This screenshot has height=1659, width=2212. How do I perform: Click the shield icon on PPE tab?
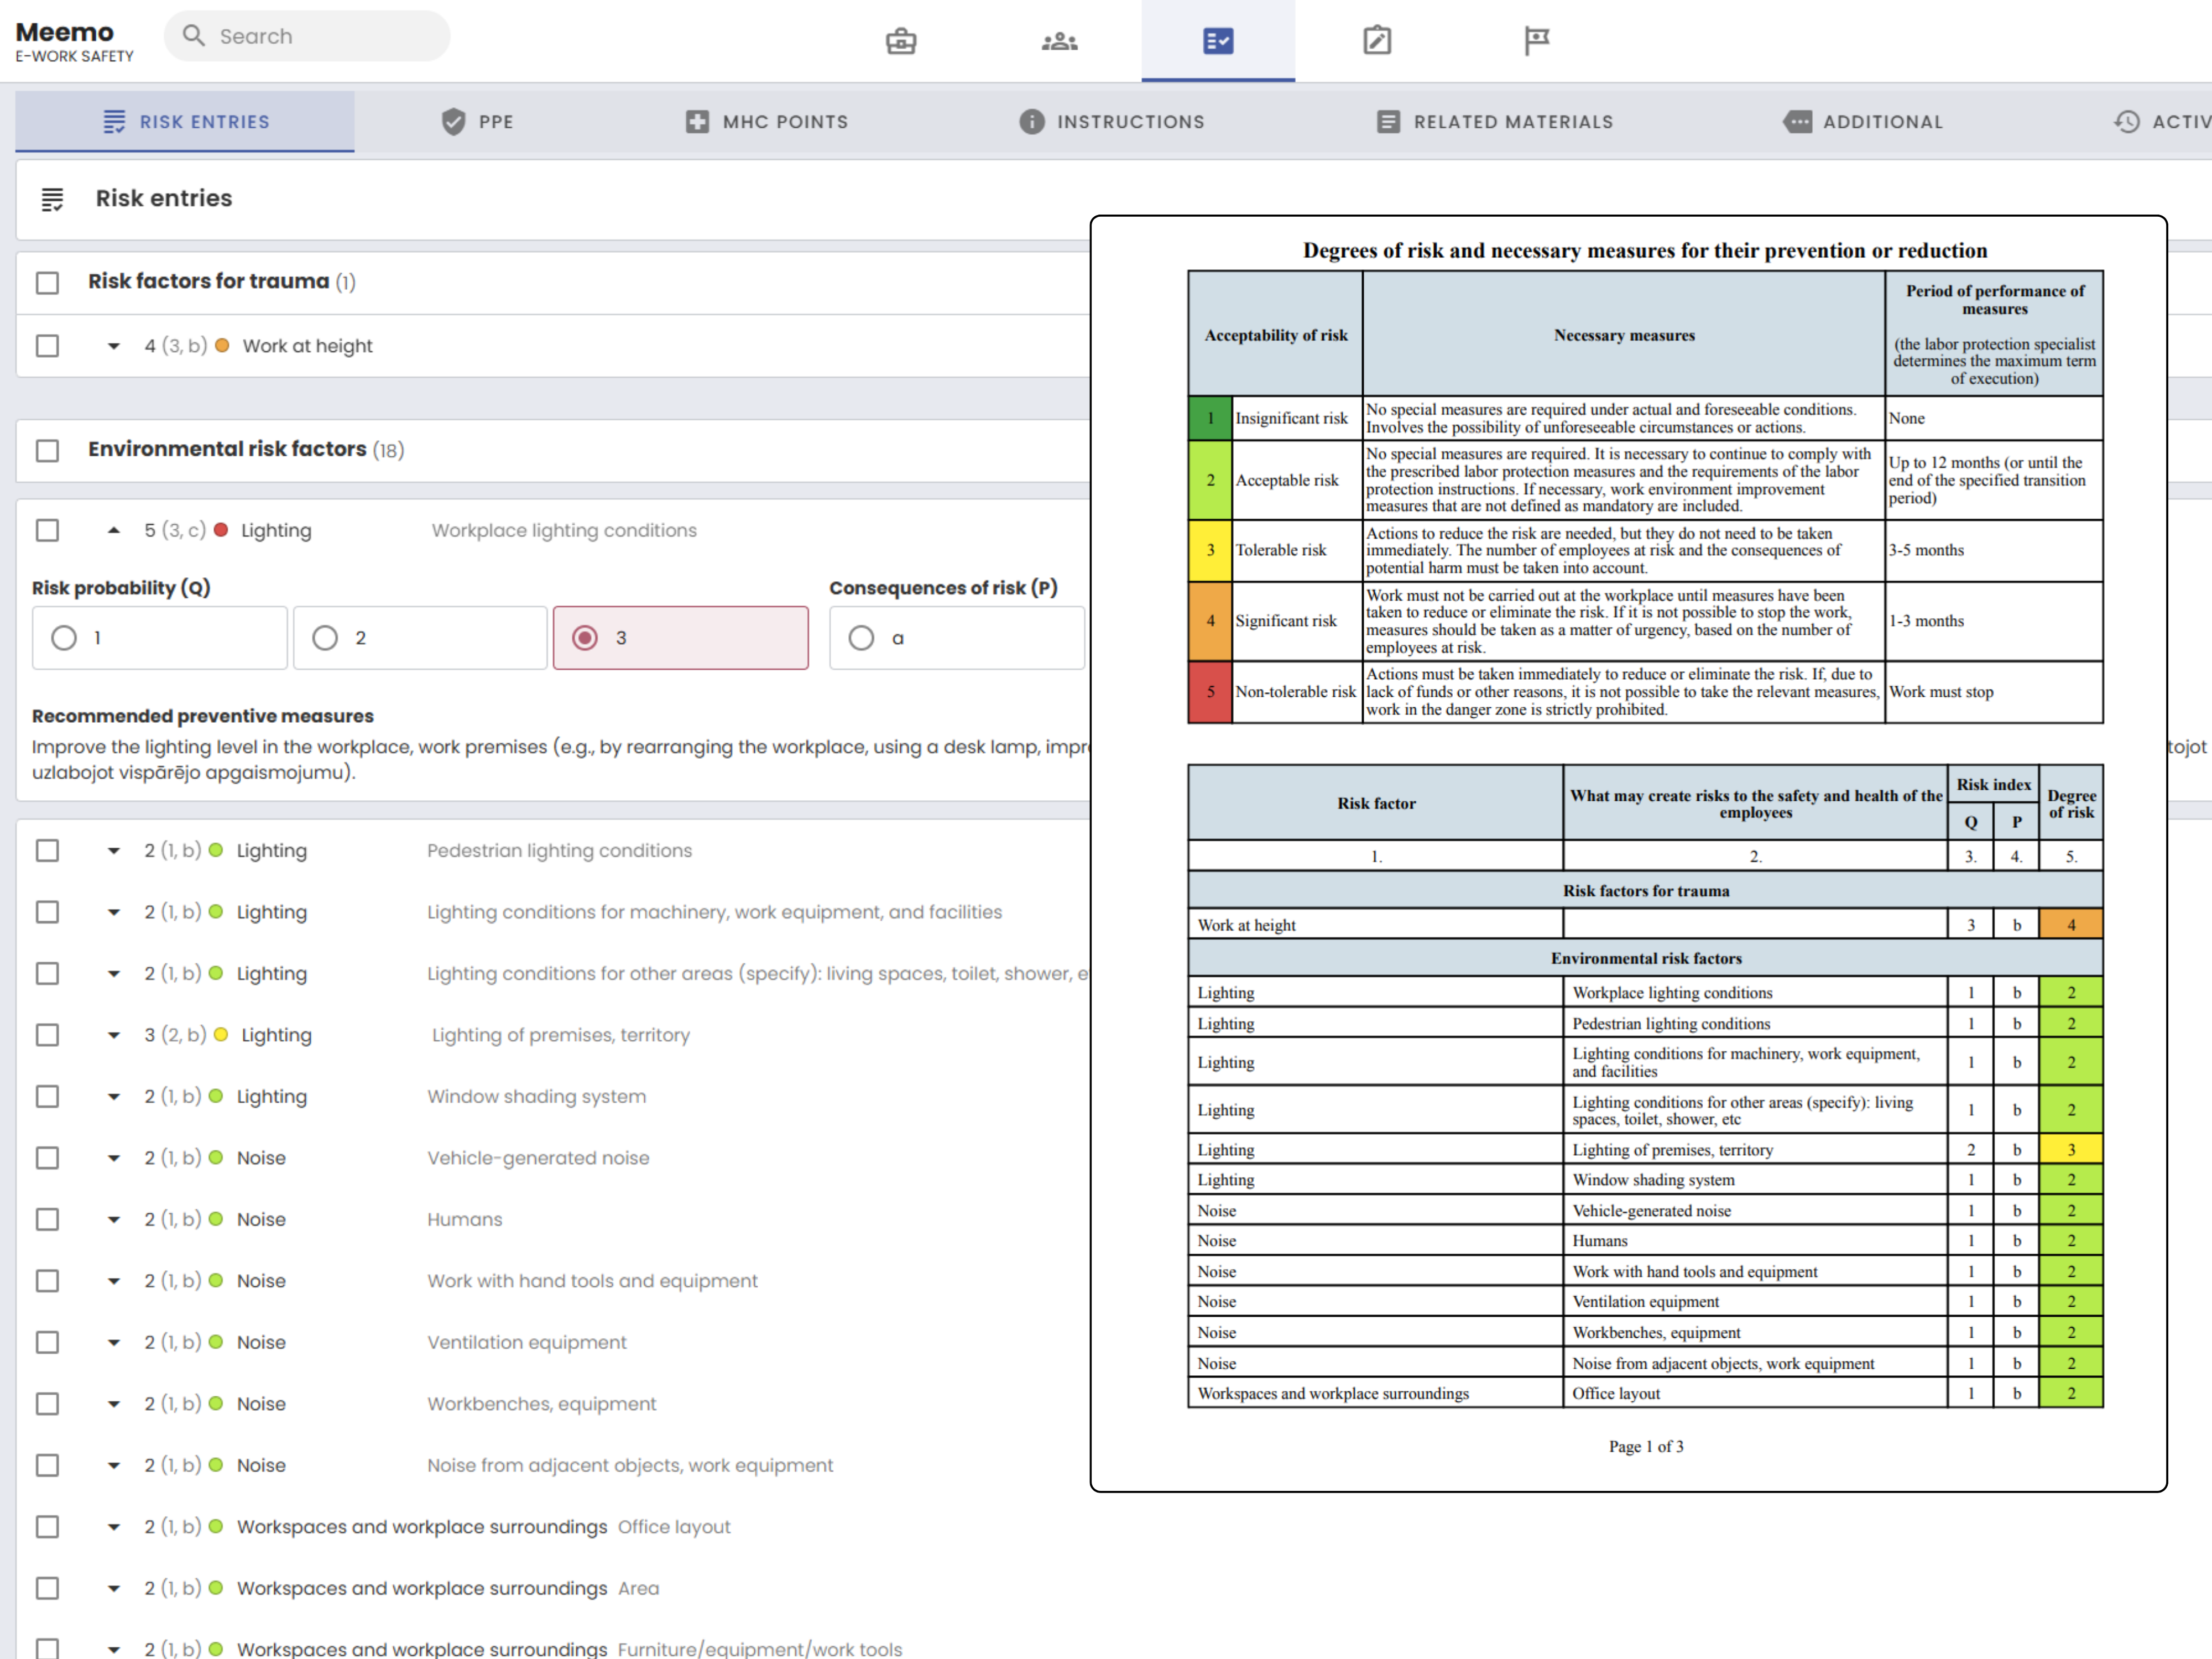453,122
